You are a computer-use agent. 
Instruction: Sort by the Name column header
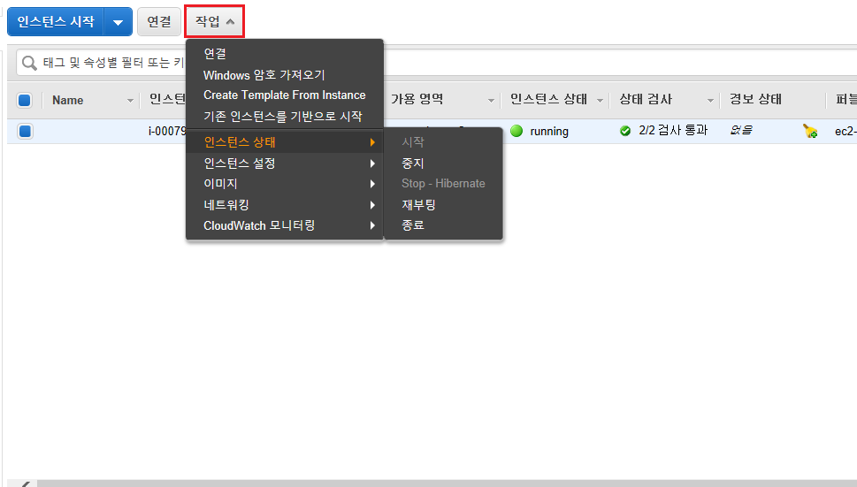coord(68,101)
